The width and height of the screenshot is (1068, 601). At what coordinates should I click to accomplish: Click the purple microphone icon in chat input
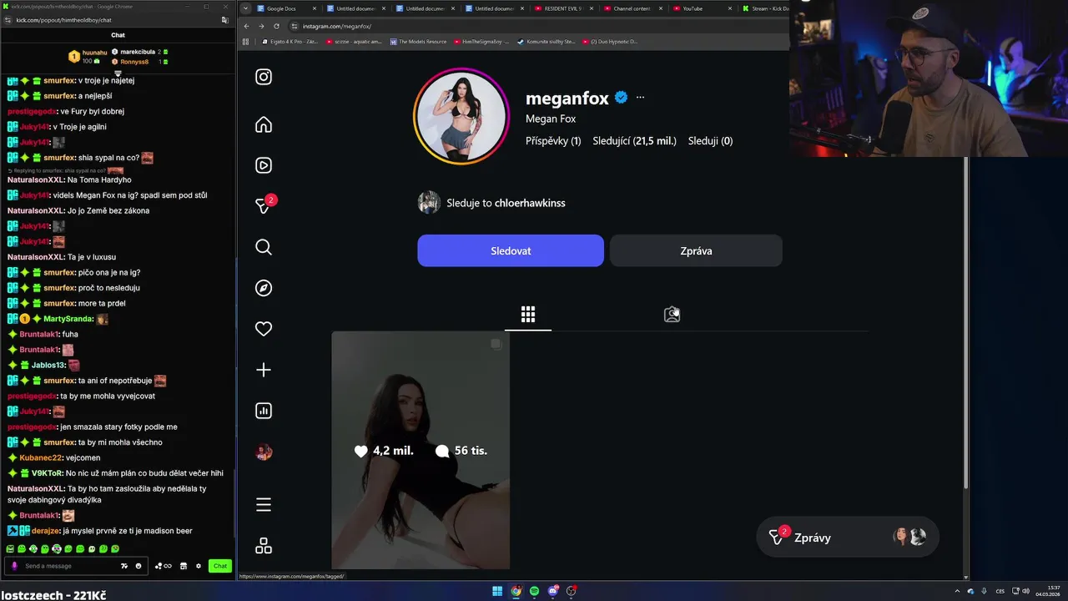coord(14,566)
